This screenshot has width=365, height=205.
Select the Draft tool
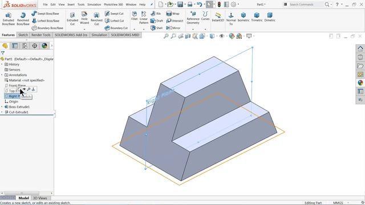[x=157, y=20]
